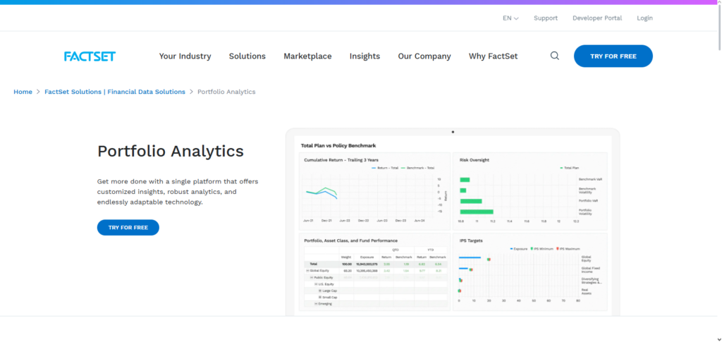Click the dashboard preview image
The image size is (722, 342).
pyautogui.click(x=453, y=222)
